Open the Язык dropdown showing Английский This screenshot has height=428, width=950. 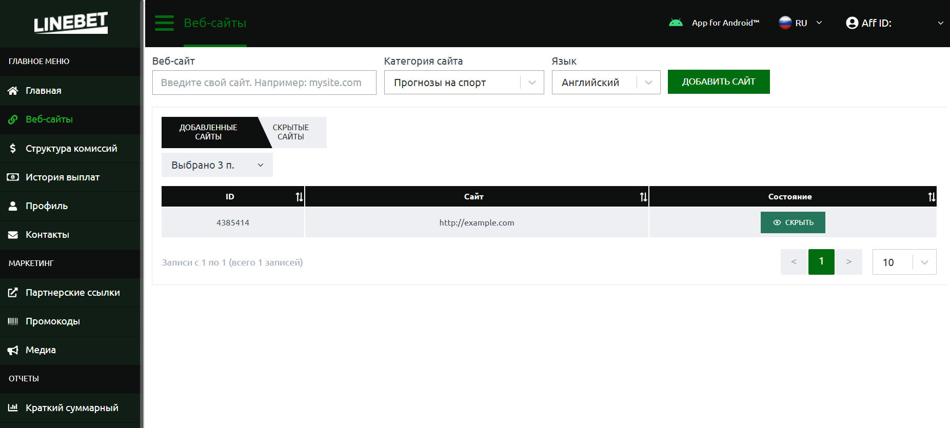[606, 83]
